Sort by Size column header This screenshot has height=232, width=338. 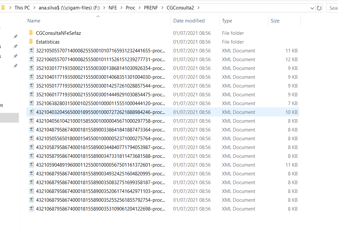[275, 21]
